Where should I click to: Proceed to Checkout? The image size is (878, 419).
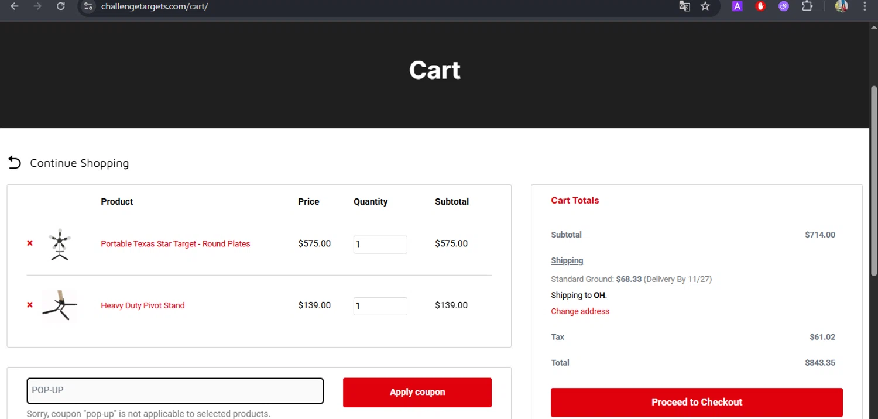point(697,402)
